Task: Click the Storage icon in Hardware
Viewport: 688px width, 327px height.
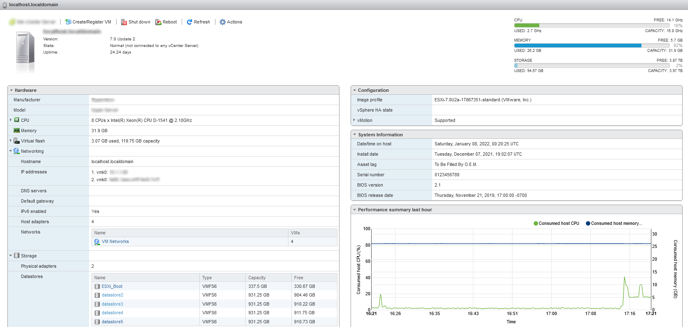Action: tap(16, 256)
